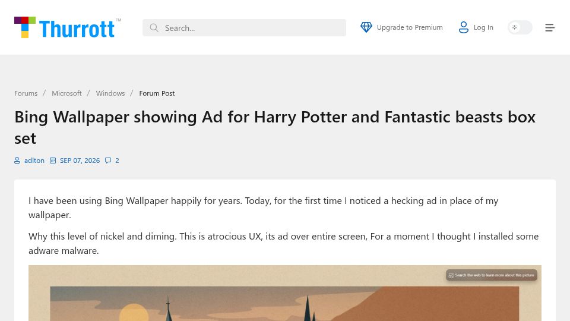Viewport: 570px width, 321px height.
Task: Click the calendar icon by date
Action: (x=53, y=160)
